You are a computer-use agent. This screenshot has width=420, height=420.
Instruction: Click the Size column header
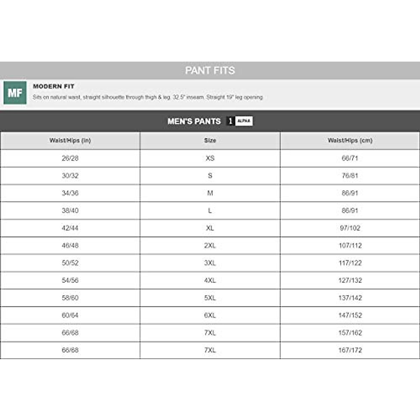click(x=210, y=140)
